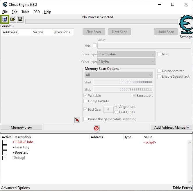
Task: Open the Help menu
Action: (47, 12)
